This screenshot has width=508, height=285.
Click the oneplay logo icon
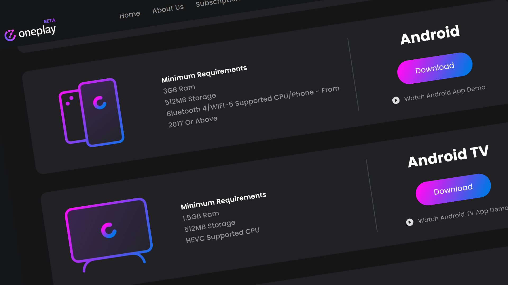pyautogui.click(x=10, y=35)
